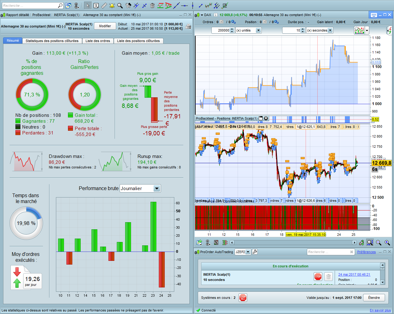Open the unités dropdown
The image size is (394, 314).
(258, 30)
